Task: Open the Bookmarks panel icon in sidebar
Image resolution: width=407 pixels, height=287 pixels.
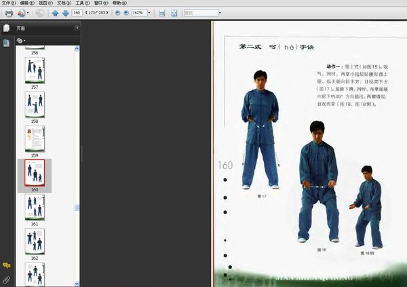Action: pos(6,43)
